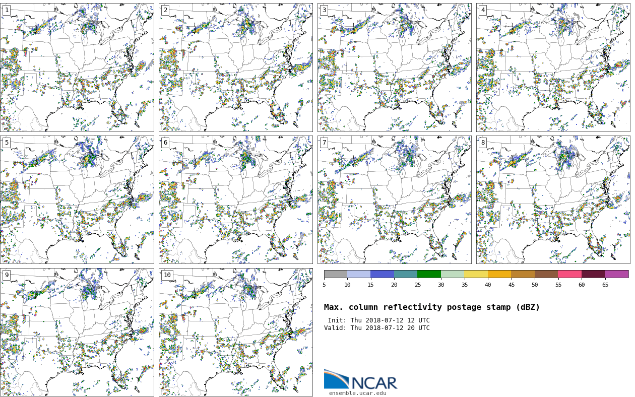The height and width of the screenshot is (397, 635).
Task: Open ensemble member 2 reflectivity map
Action: point(236,68)
